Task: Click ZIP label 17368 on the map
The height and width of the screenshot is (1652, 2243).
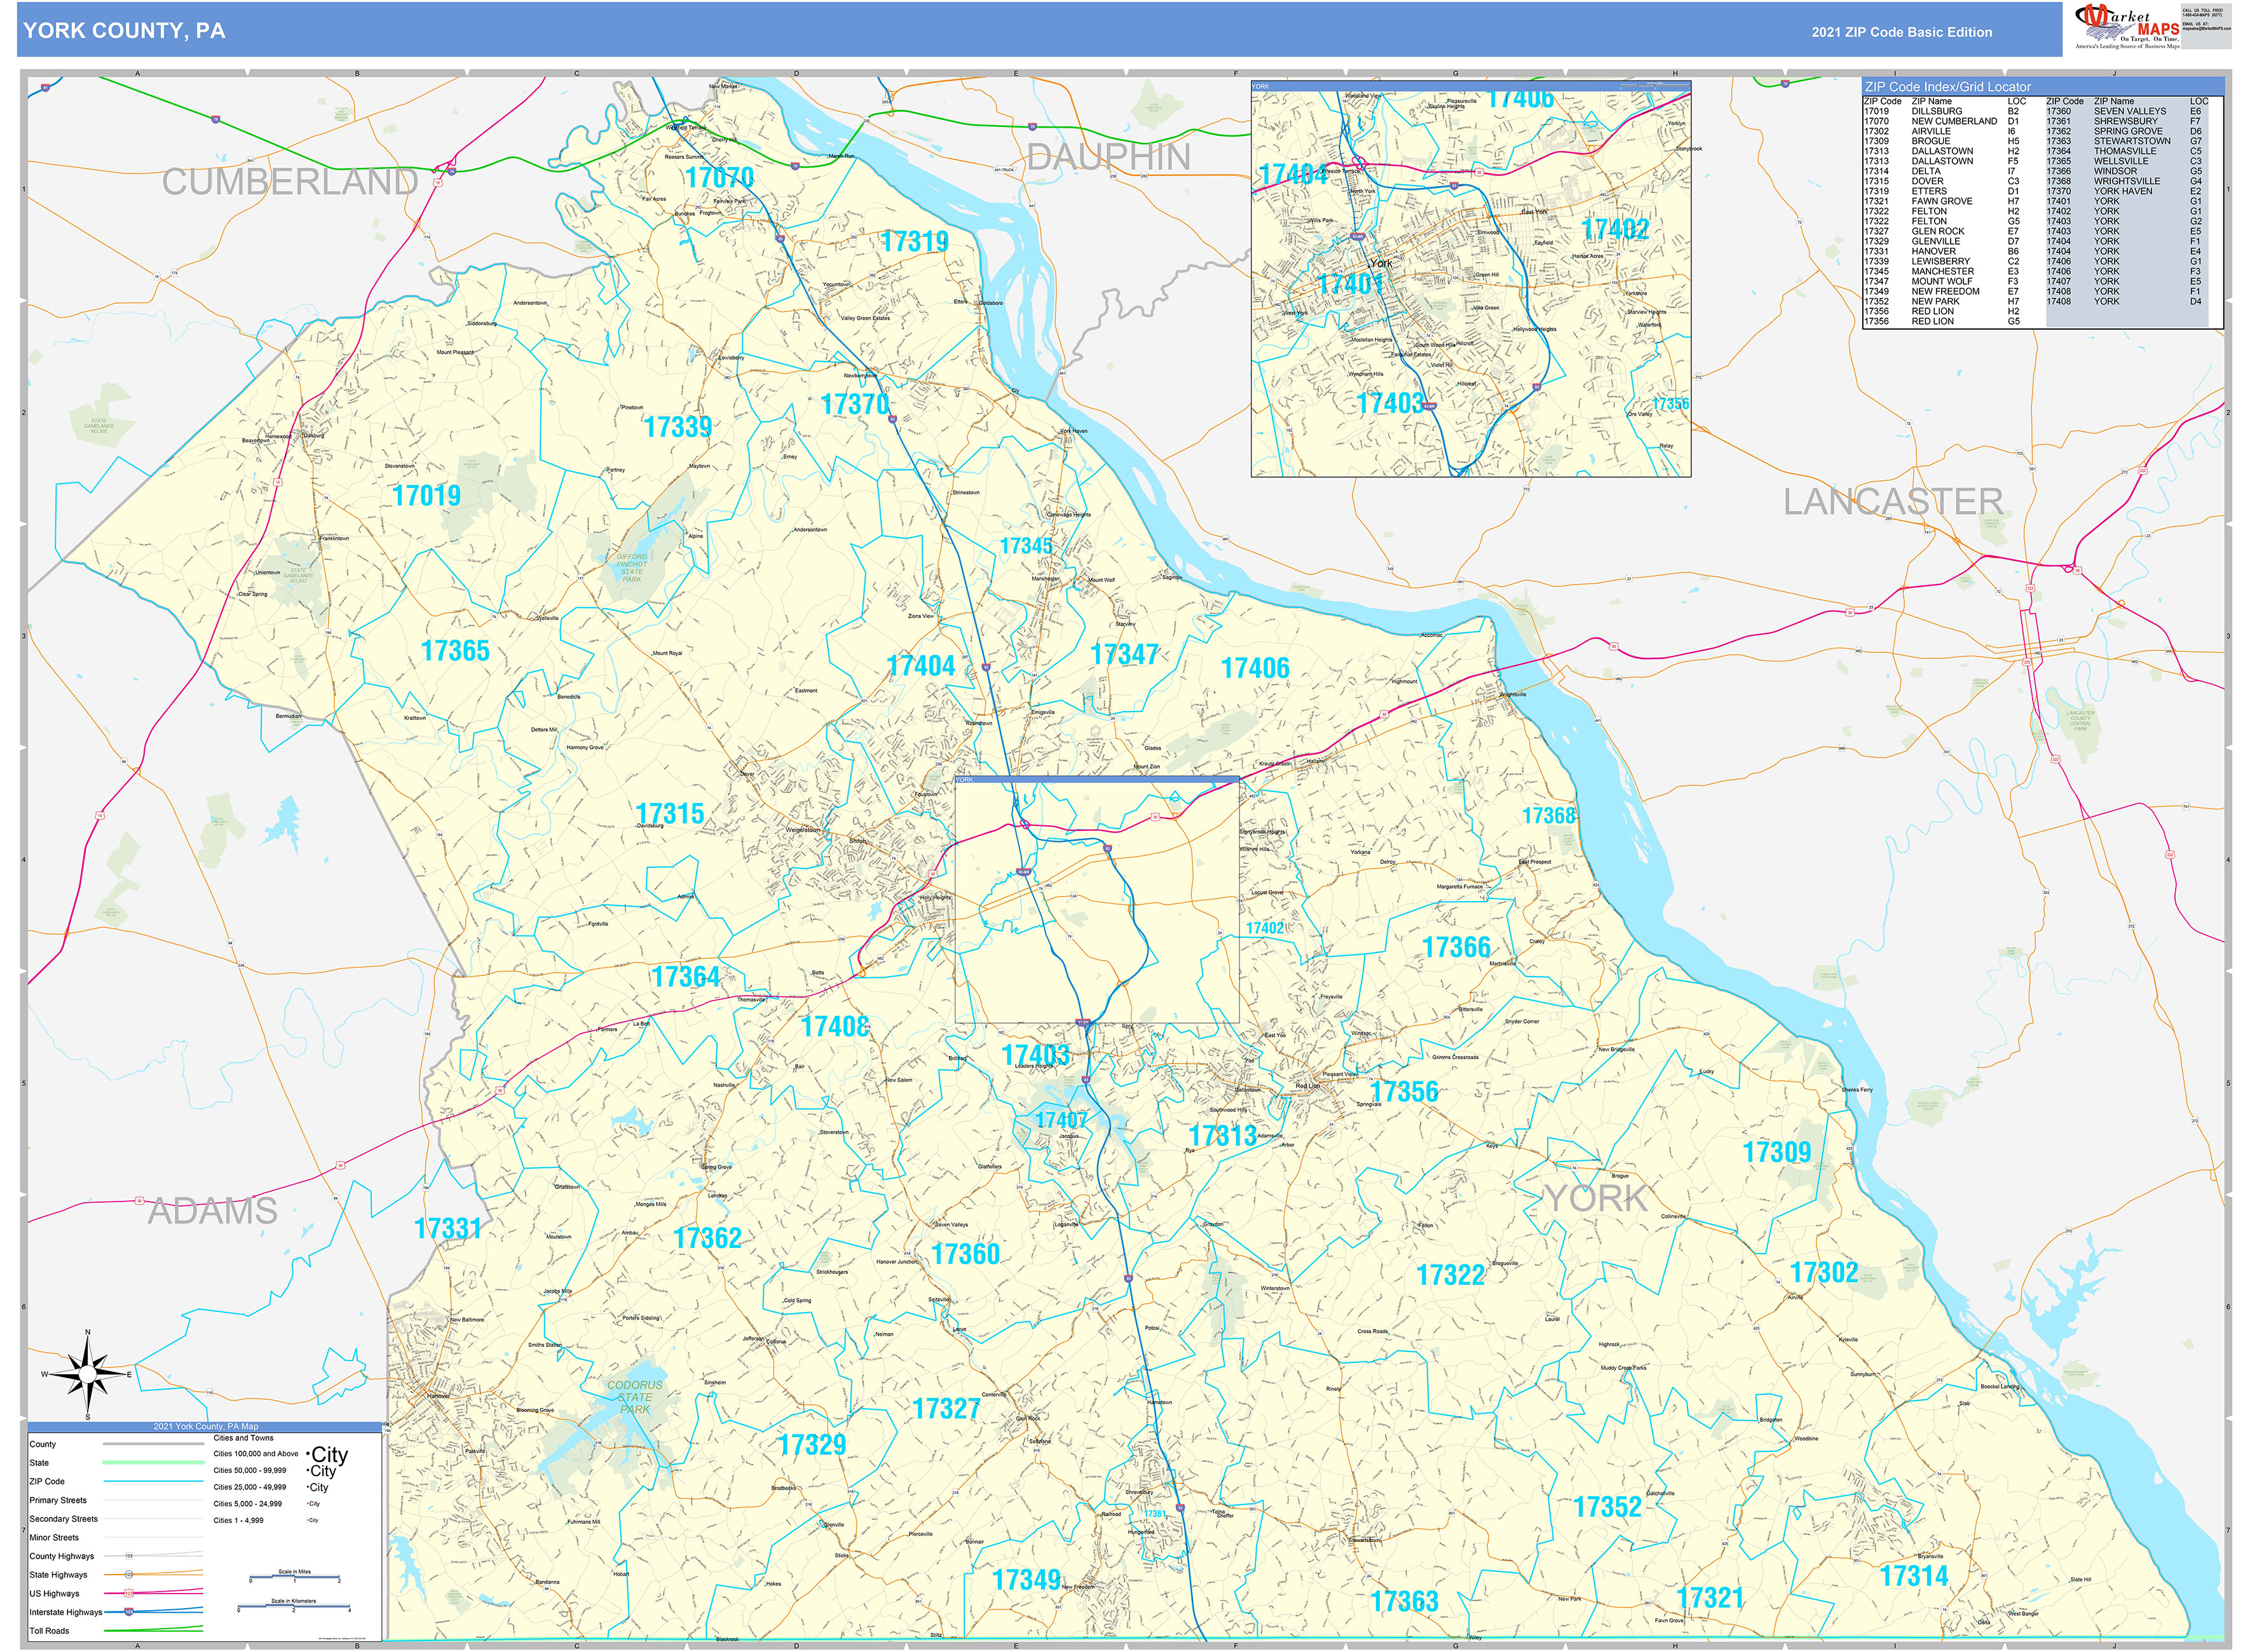Action: point(1549,816)
